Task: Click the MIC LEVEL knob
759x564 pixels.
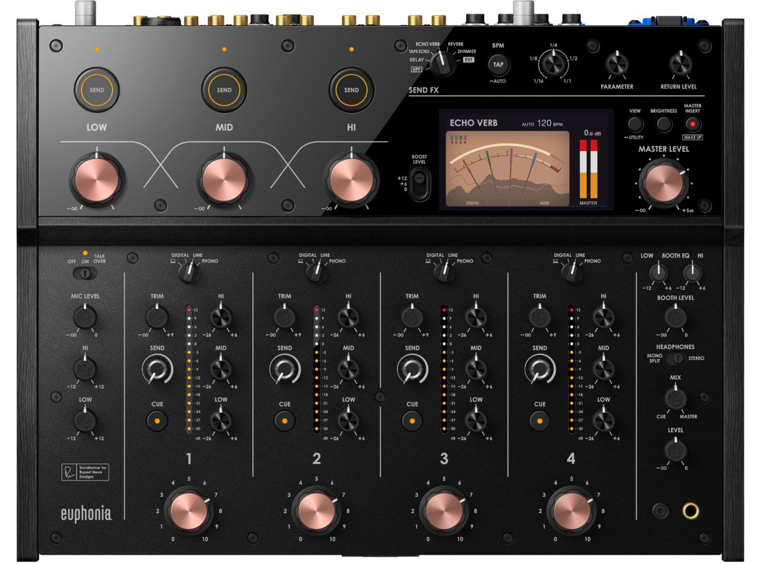Action: pos(84,317)
